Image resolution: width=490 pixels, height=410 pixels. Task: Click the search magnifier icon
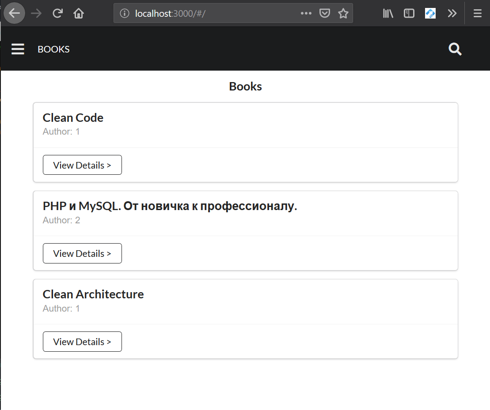pos(455,49)
